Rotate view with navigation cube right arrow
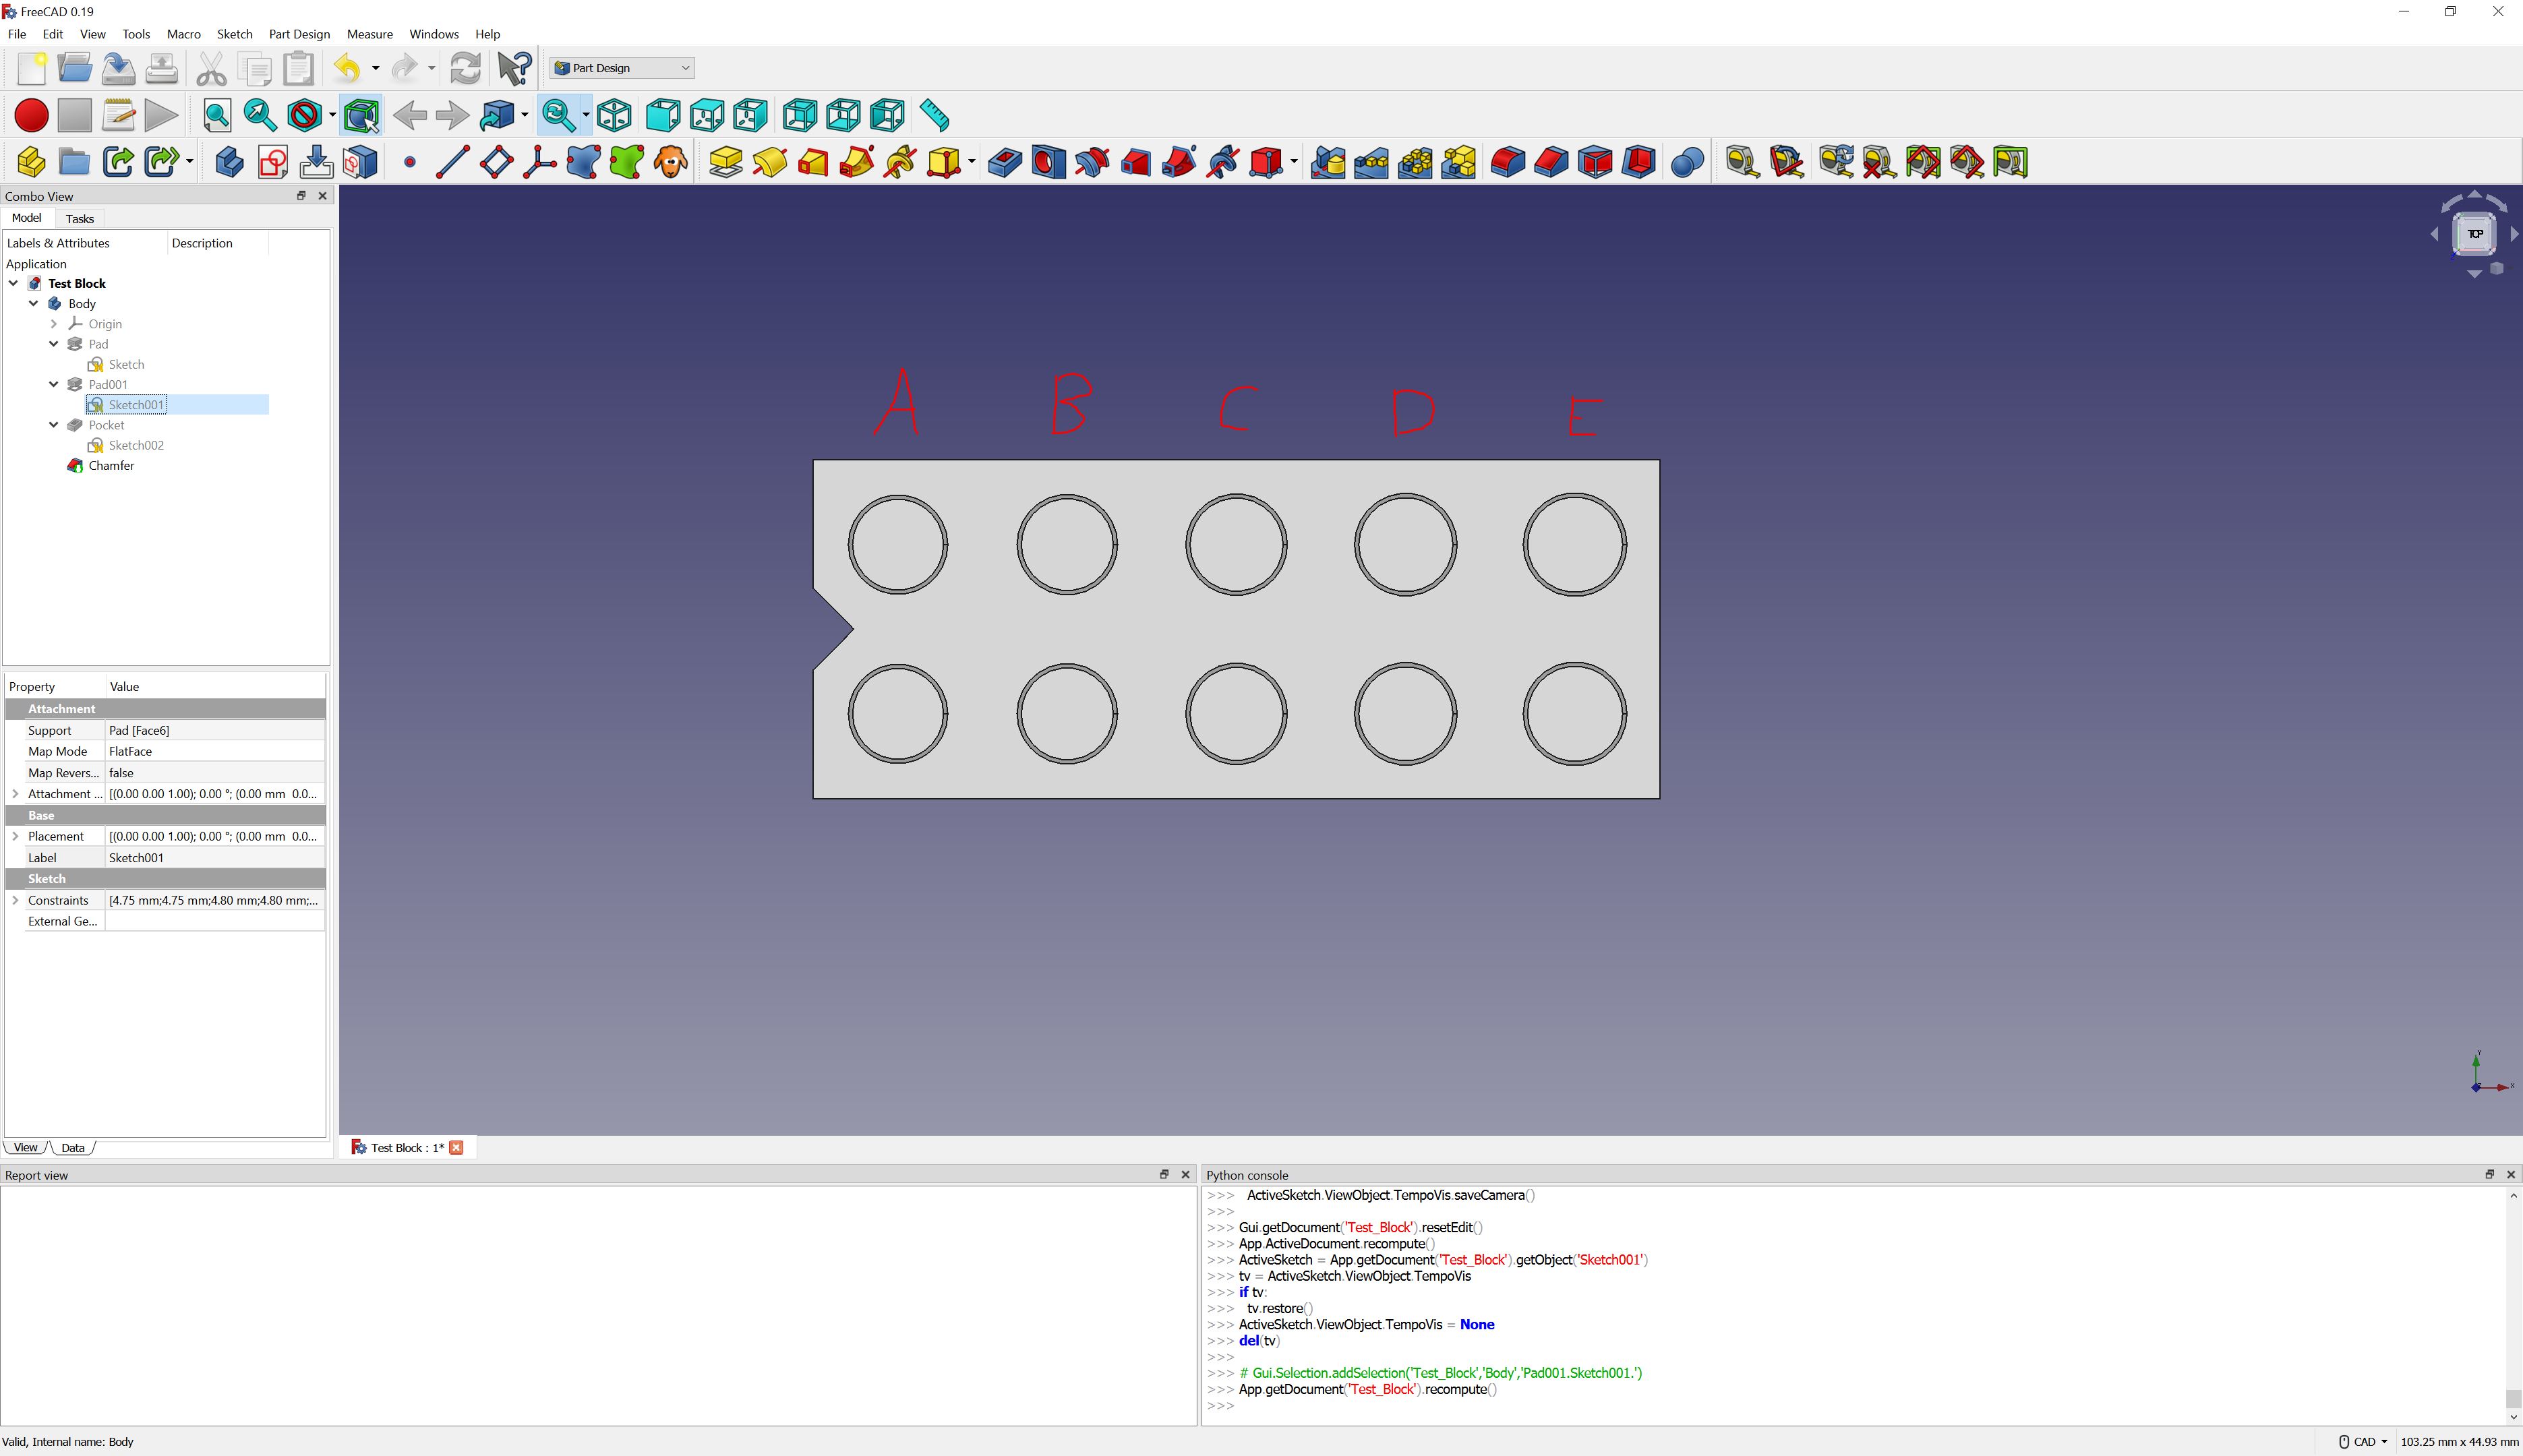Viewport: 2523px width, 1456px height. pyautogui.click(x=2515, y=234)
